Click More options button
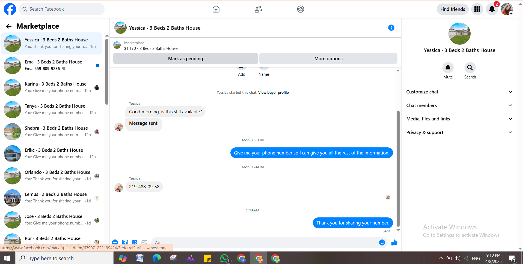523x264 pixels. (x=328, y=59)
